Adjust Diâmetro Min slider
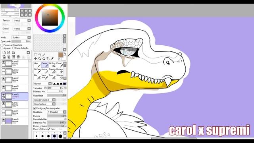This screenshot has height=143, width=254. pos(55,91)
